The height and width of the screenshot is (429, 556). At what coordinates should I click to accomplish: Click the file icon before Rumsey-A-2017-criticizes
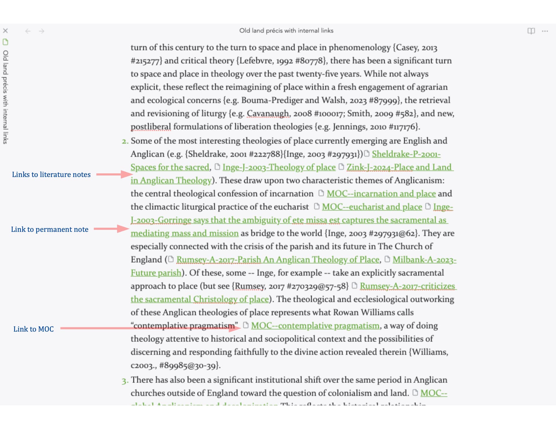coord(354,286)
